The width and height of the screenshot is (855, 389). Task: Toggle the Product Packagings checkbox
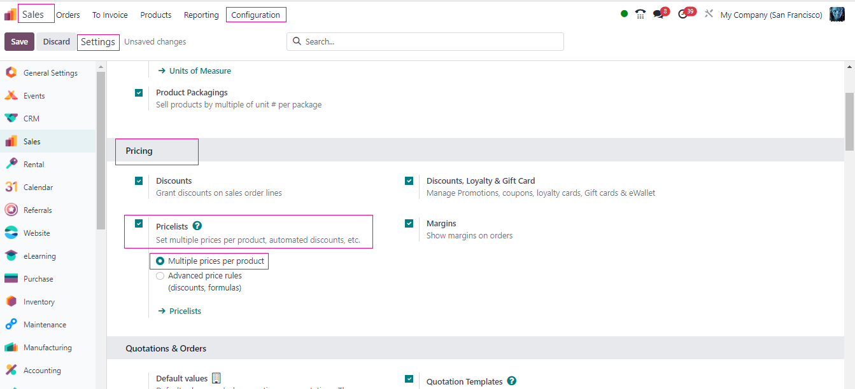(x=139, y=93)
